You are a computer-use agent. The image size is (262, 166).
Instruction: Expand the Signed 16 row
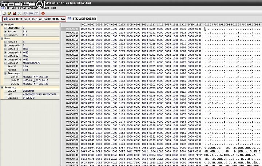5,49
